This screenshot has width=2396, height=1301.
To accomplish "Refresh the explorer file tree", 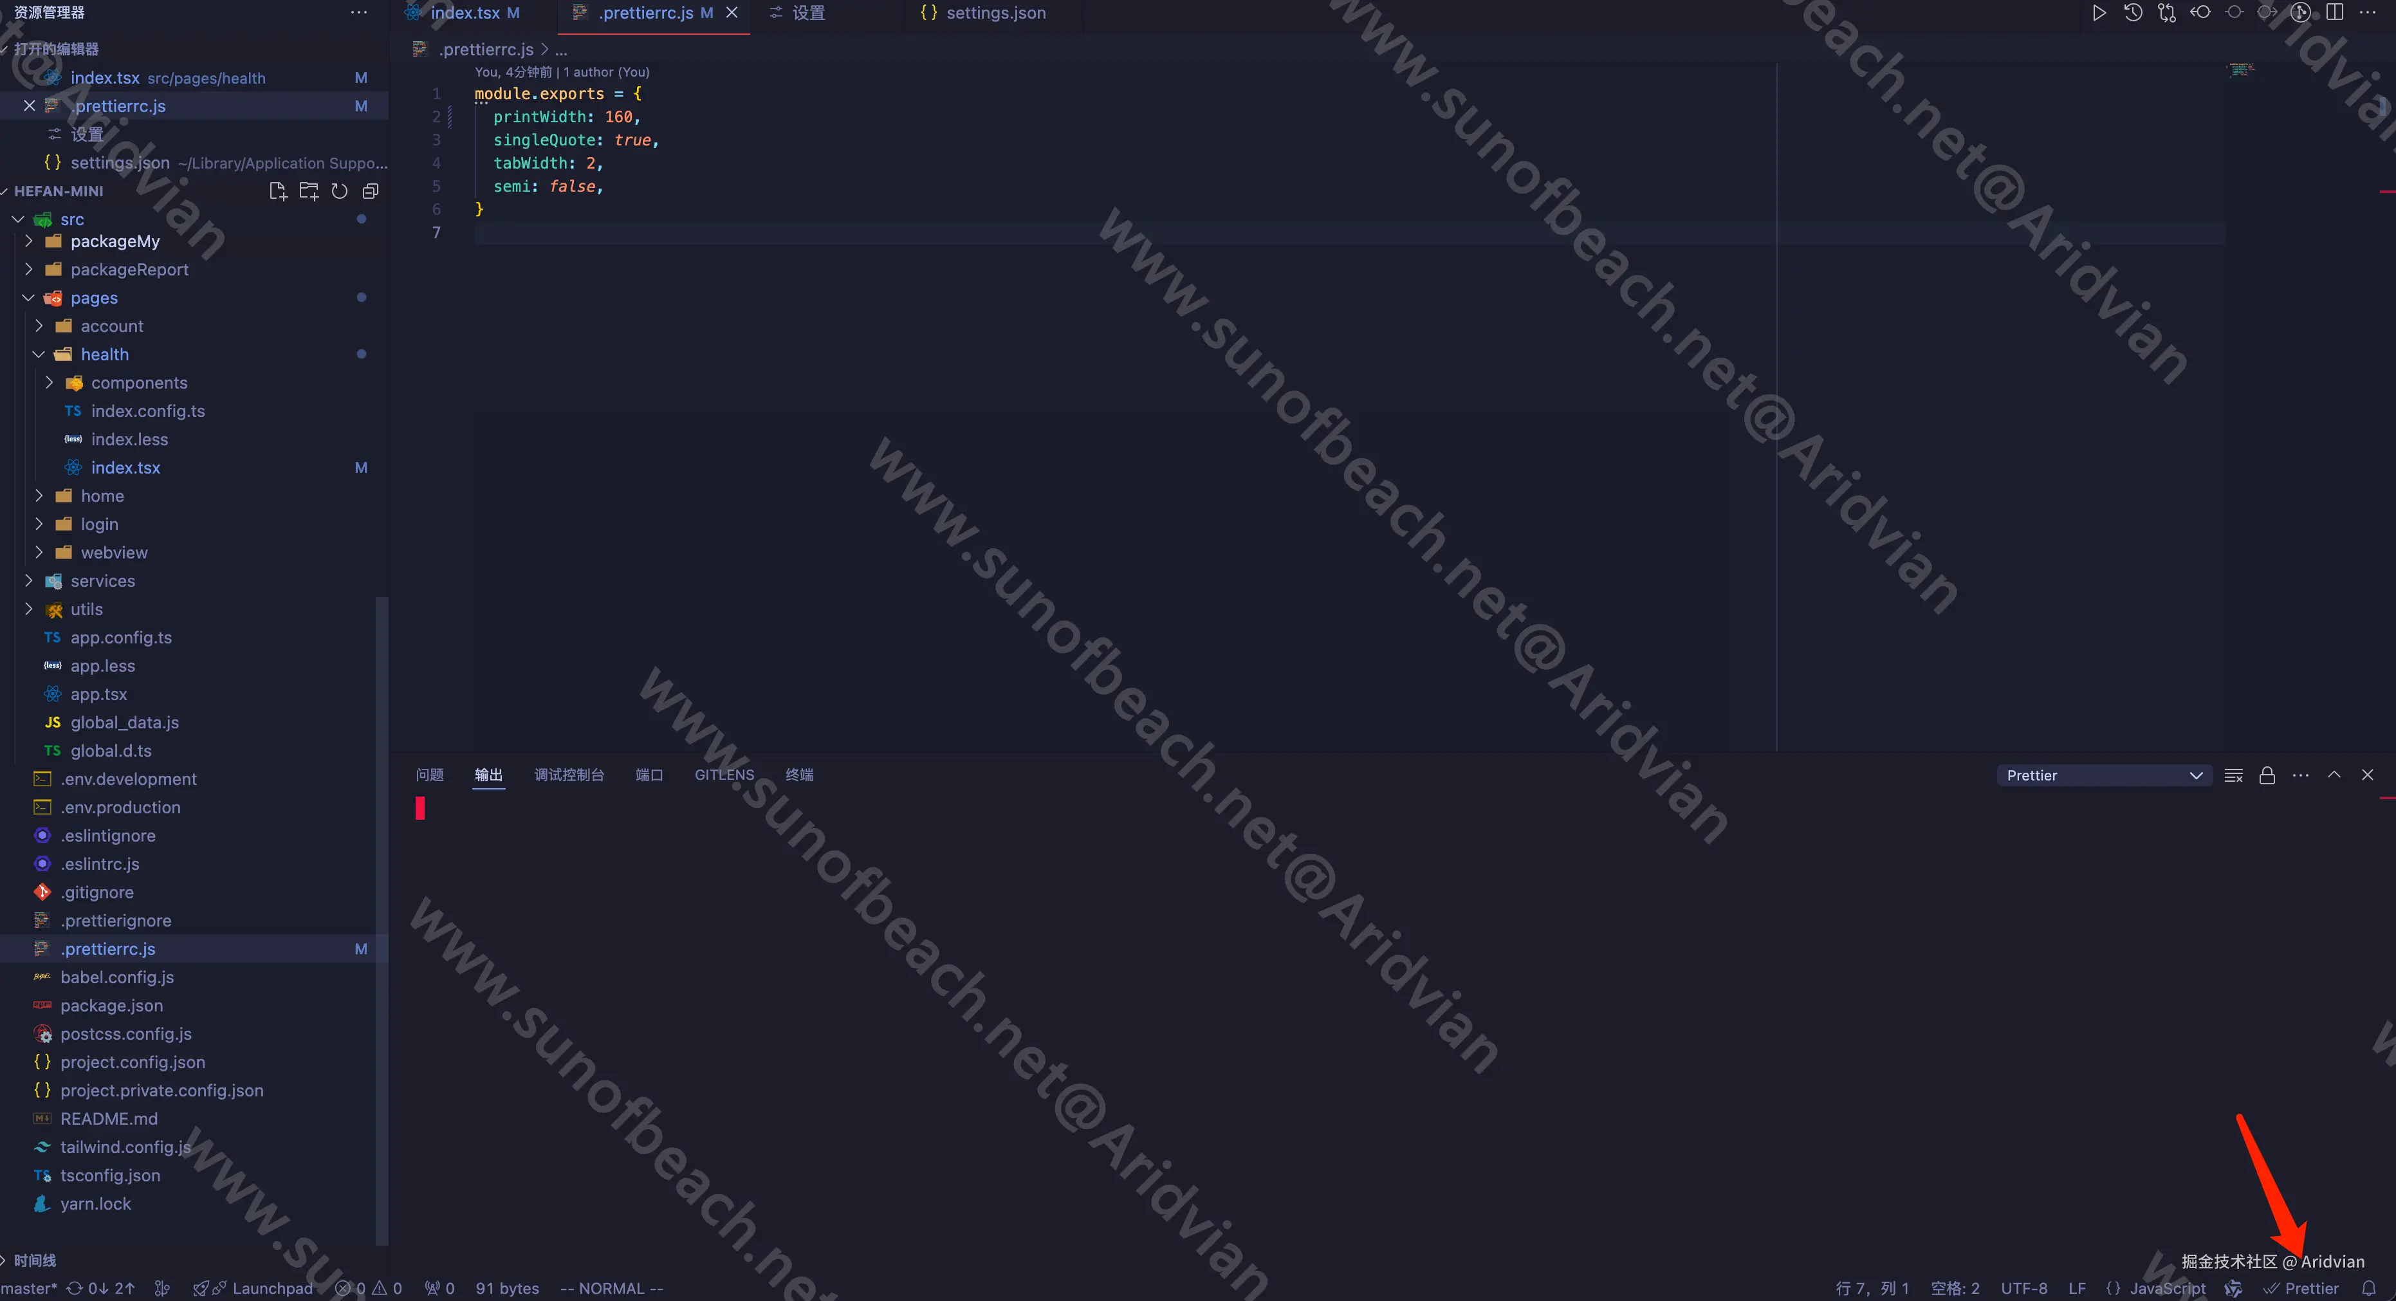I will 340,192.
